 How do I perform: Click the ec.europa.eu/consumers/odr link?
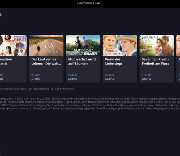tap(16, 108)
